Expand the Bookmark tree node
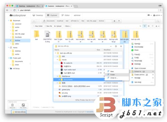167x122 pixels. (x=9, y=21)
